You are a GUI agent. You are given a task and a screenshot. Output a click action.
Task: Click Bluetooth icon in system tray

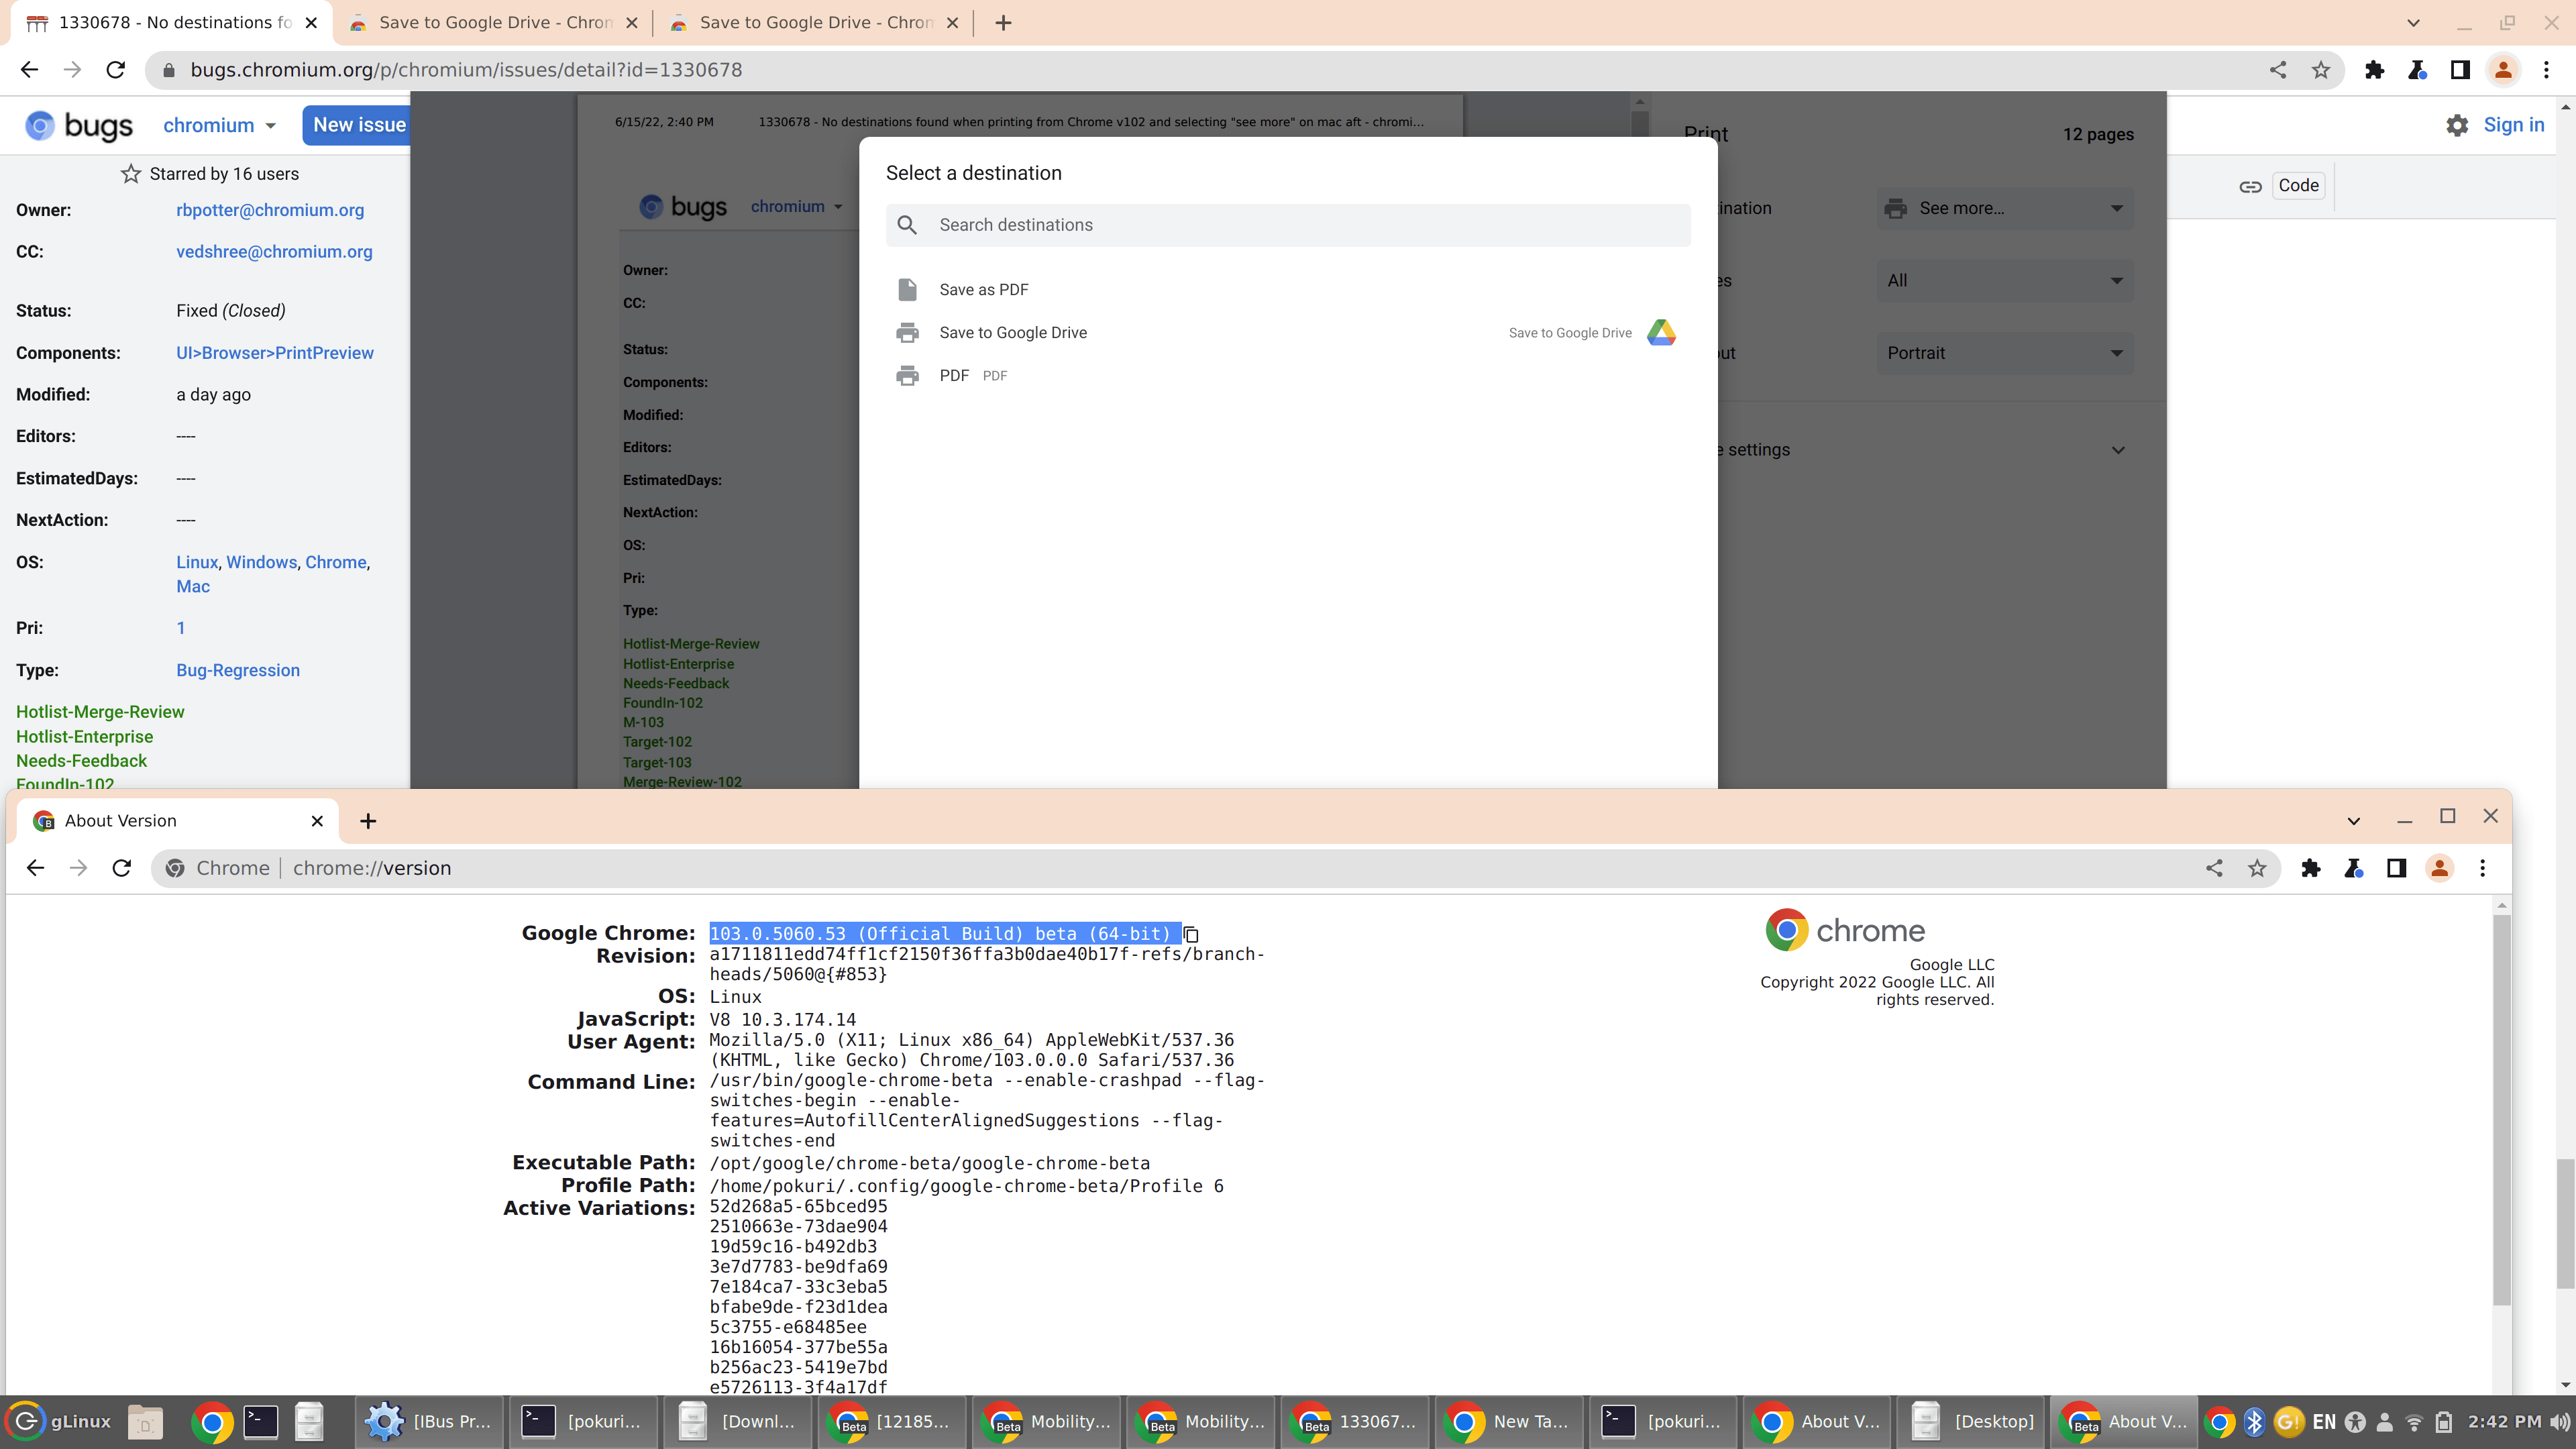click(x=2254, y=1421)
